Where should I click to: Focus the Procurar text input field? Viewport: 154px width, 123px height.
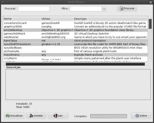tap(34, 9)
